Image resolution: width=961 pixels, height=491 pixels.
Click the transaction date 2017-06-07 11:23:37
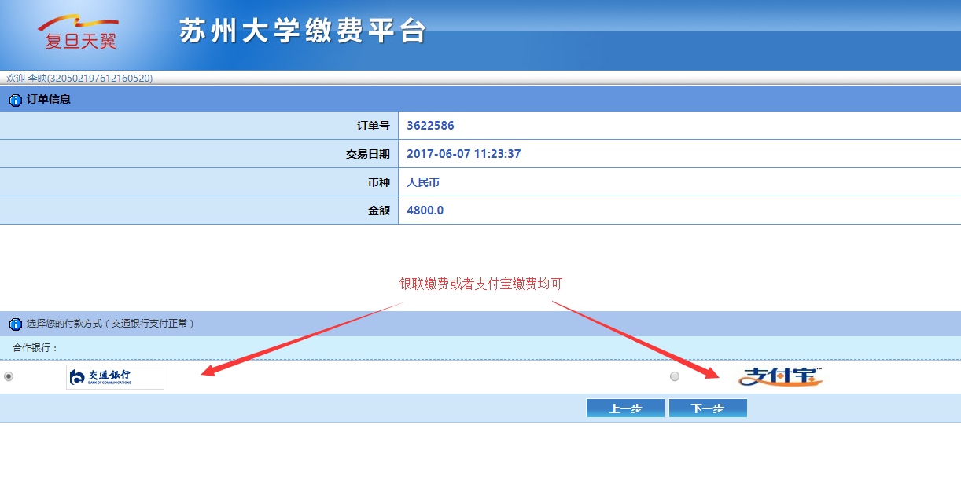[463, 154]
